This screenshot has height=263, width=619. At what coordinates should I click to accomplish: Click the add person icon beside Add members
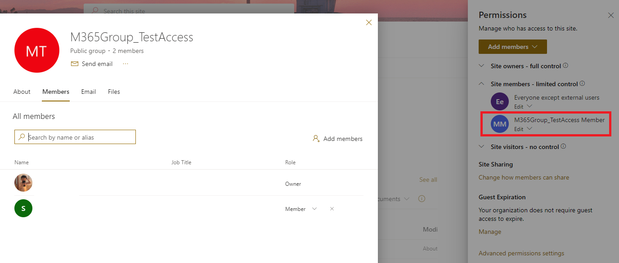click(316, 139)
